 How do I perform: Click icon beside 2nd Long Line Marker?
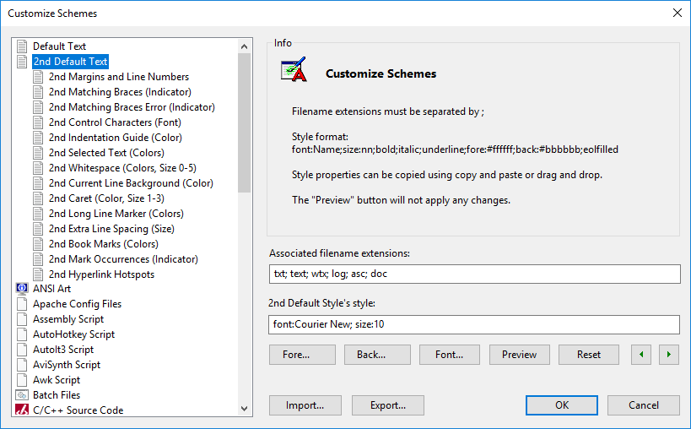coord(38,214)
